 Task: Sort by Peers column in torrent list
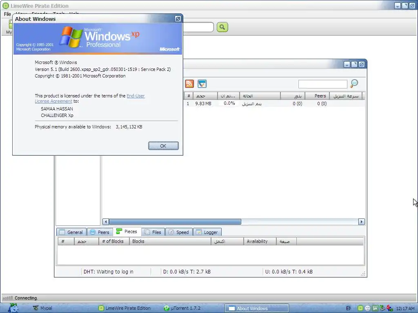click(317, 96)
